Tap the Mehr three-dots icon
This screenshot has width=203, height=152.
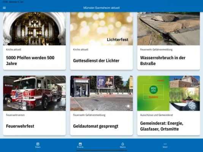[x=165, y=144]
